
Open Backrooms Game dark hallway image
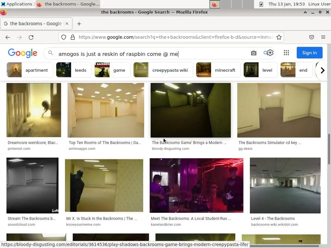click(191, 110)
